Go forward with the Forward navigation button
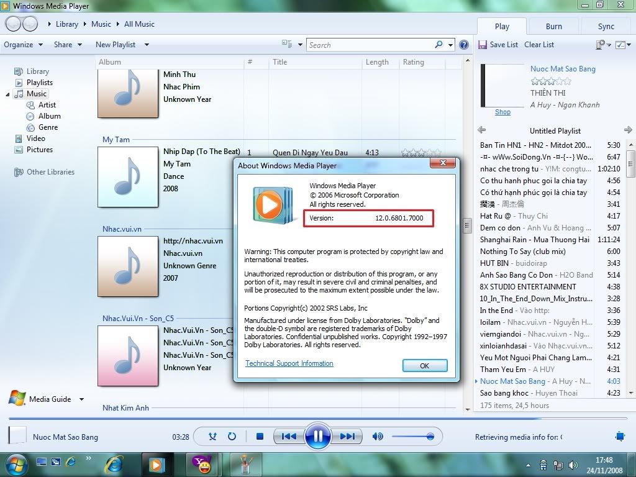 (30, 24)
